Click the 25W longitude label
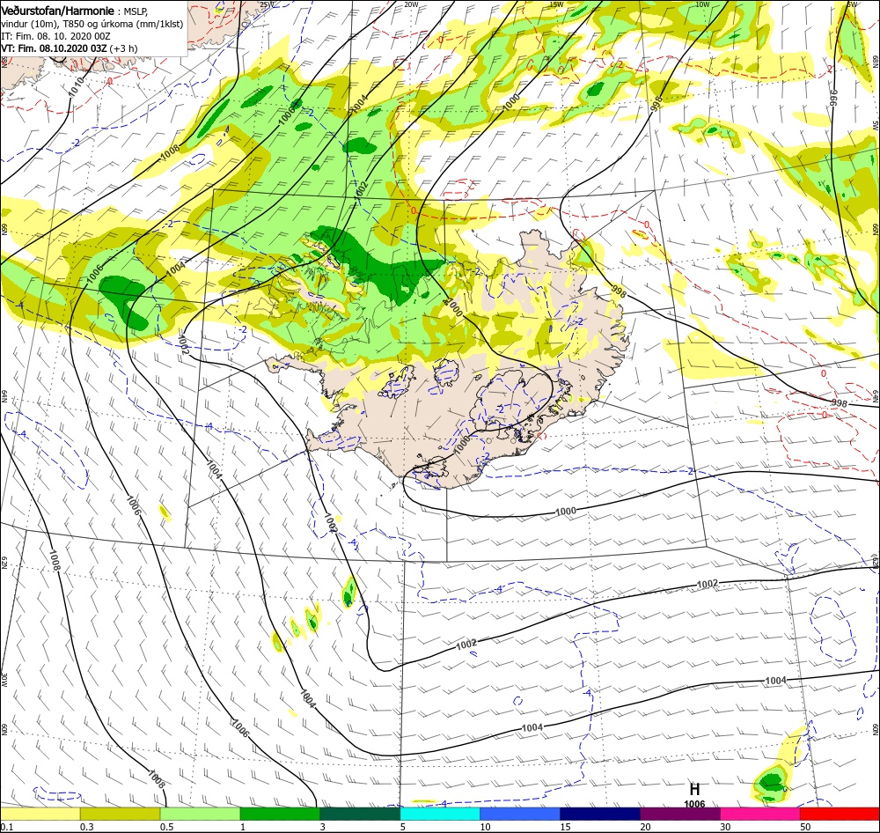The height and width of the screenshot is (833, 880). tap(268, 4)
